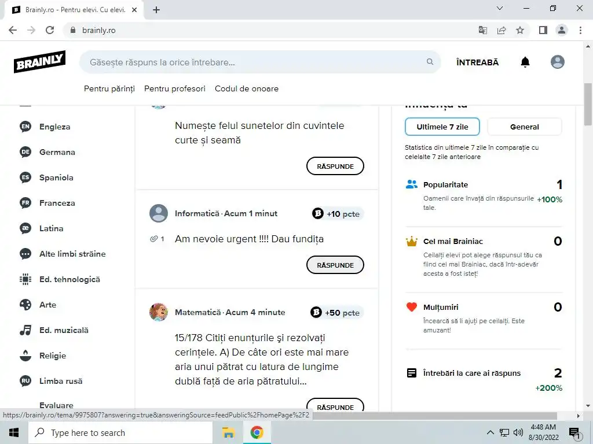Open the Pentru părinți link
The image size is (593, 444).
[109, 88]
